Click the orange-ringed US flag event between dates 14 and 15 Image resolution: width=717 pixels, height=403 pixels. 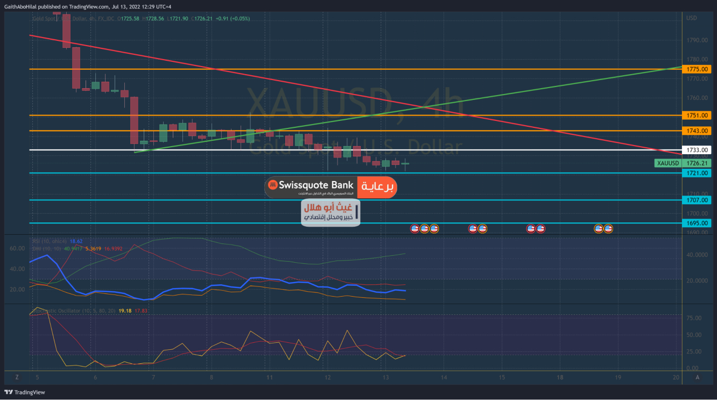[x=482, y=228]
